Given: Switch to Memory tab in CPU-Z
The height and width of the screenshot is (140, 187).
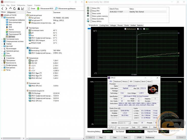Looking at the screenshot, I should pyautogui.click(x=125, y=82).
